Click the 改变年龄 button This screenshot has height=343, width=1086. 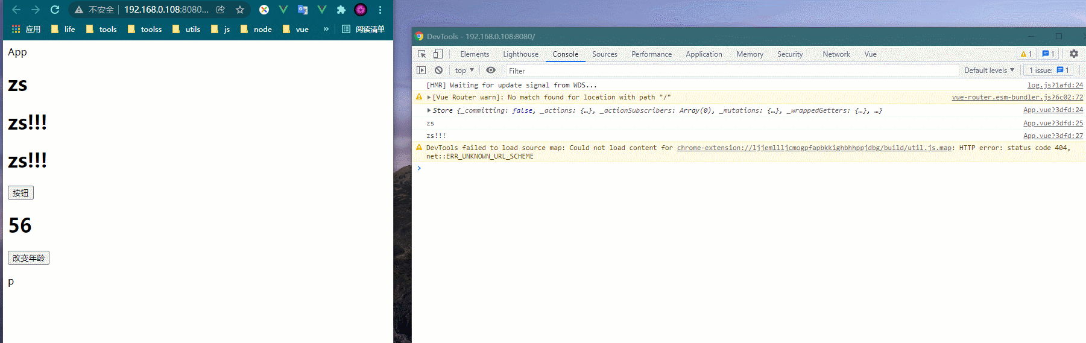tap(28, 258)
